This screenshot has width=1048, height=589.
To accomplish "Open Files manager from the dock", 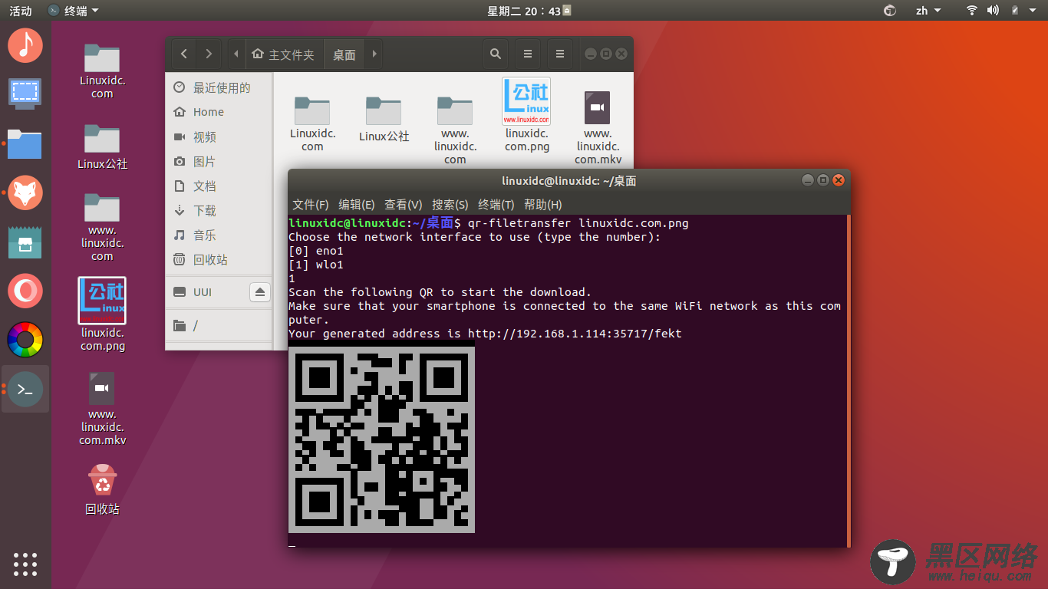I will 25,143.
